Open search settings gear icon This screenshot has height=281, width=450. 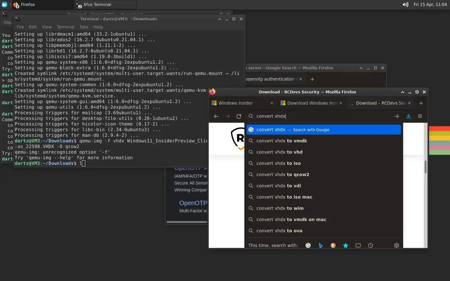tap(397, 245)
